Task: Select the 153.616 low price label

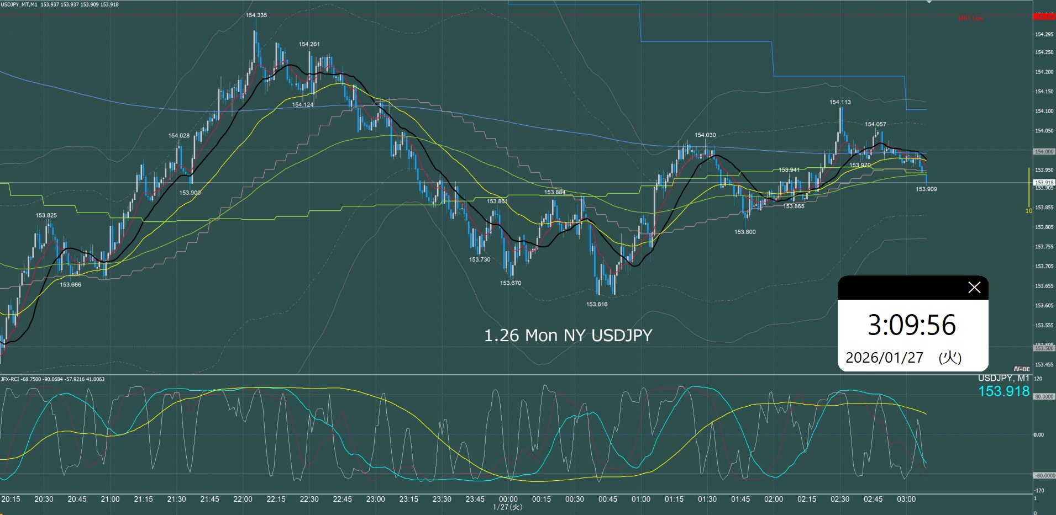Action: (x=597, y=304)
